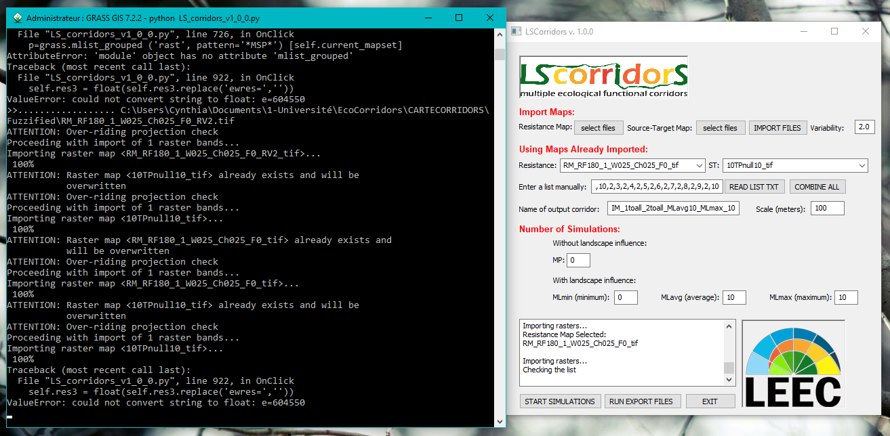Click the console scrollbar down arrow
Viewport: 890px width, 436px height.
tap(500, 420)
